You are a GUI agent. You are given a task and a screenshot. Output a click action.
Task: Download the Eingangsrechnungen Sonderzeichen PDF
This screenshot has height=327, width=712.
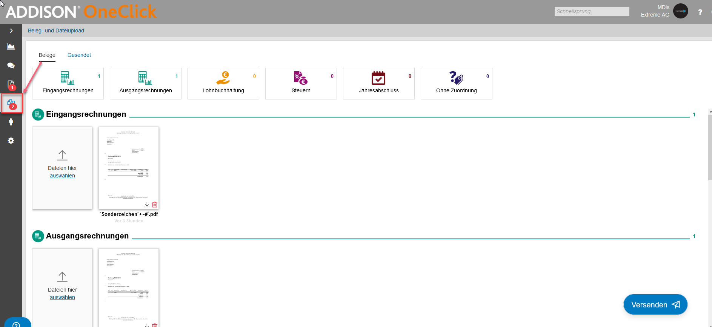[x=147, y=205]
